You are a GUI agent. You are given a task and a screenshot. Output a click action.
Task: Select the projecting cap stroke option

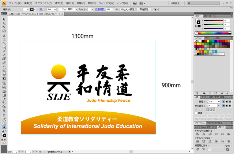click(230, 102)
